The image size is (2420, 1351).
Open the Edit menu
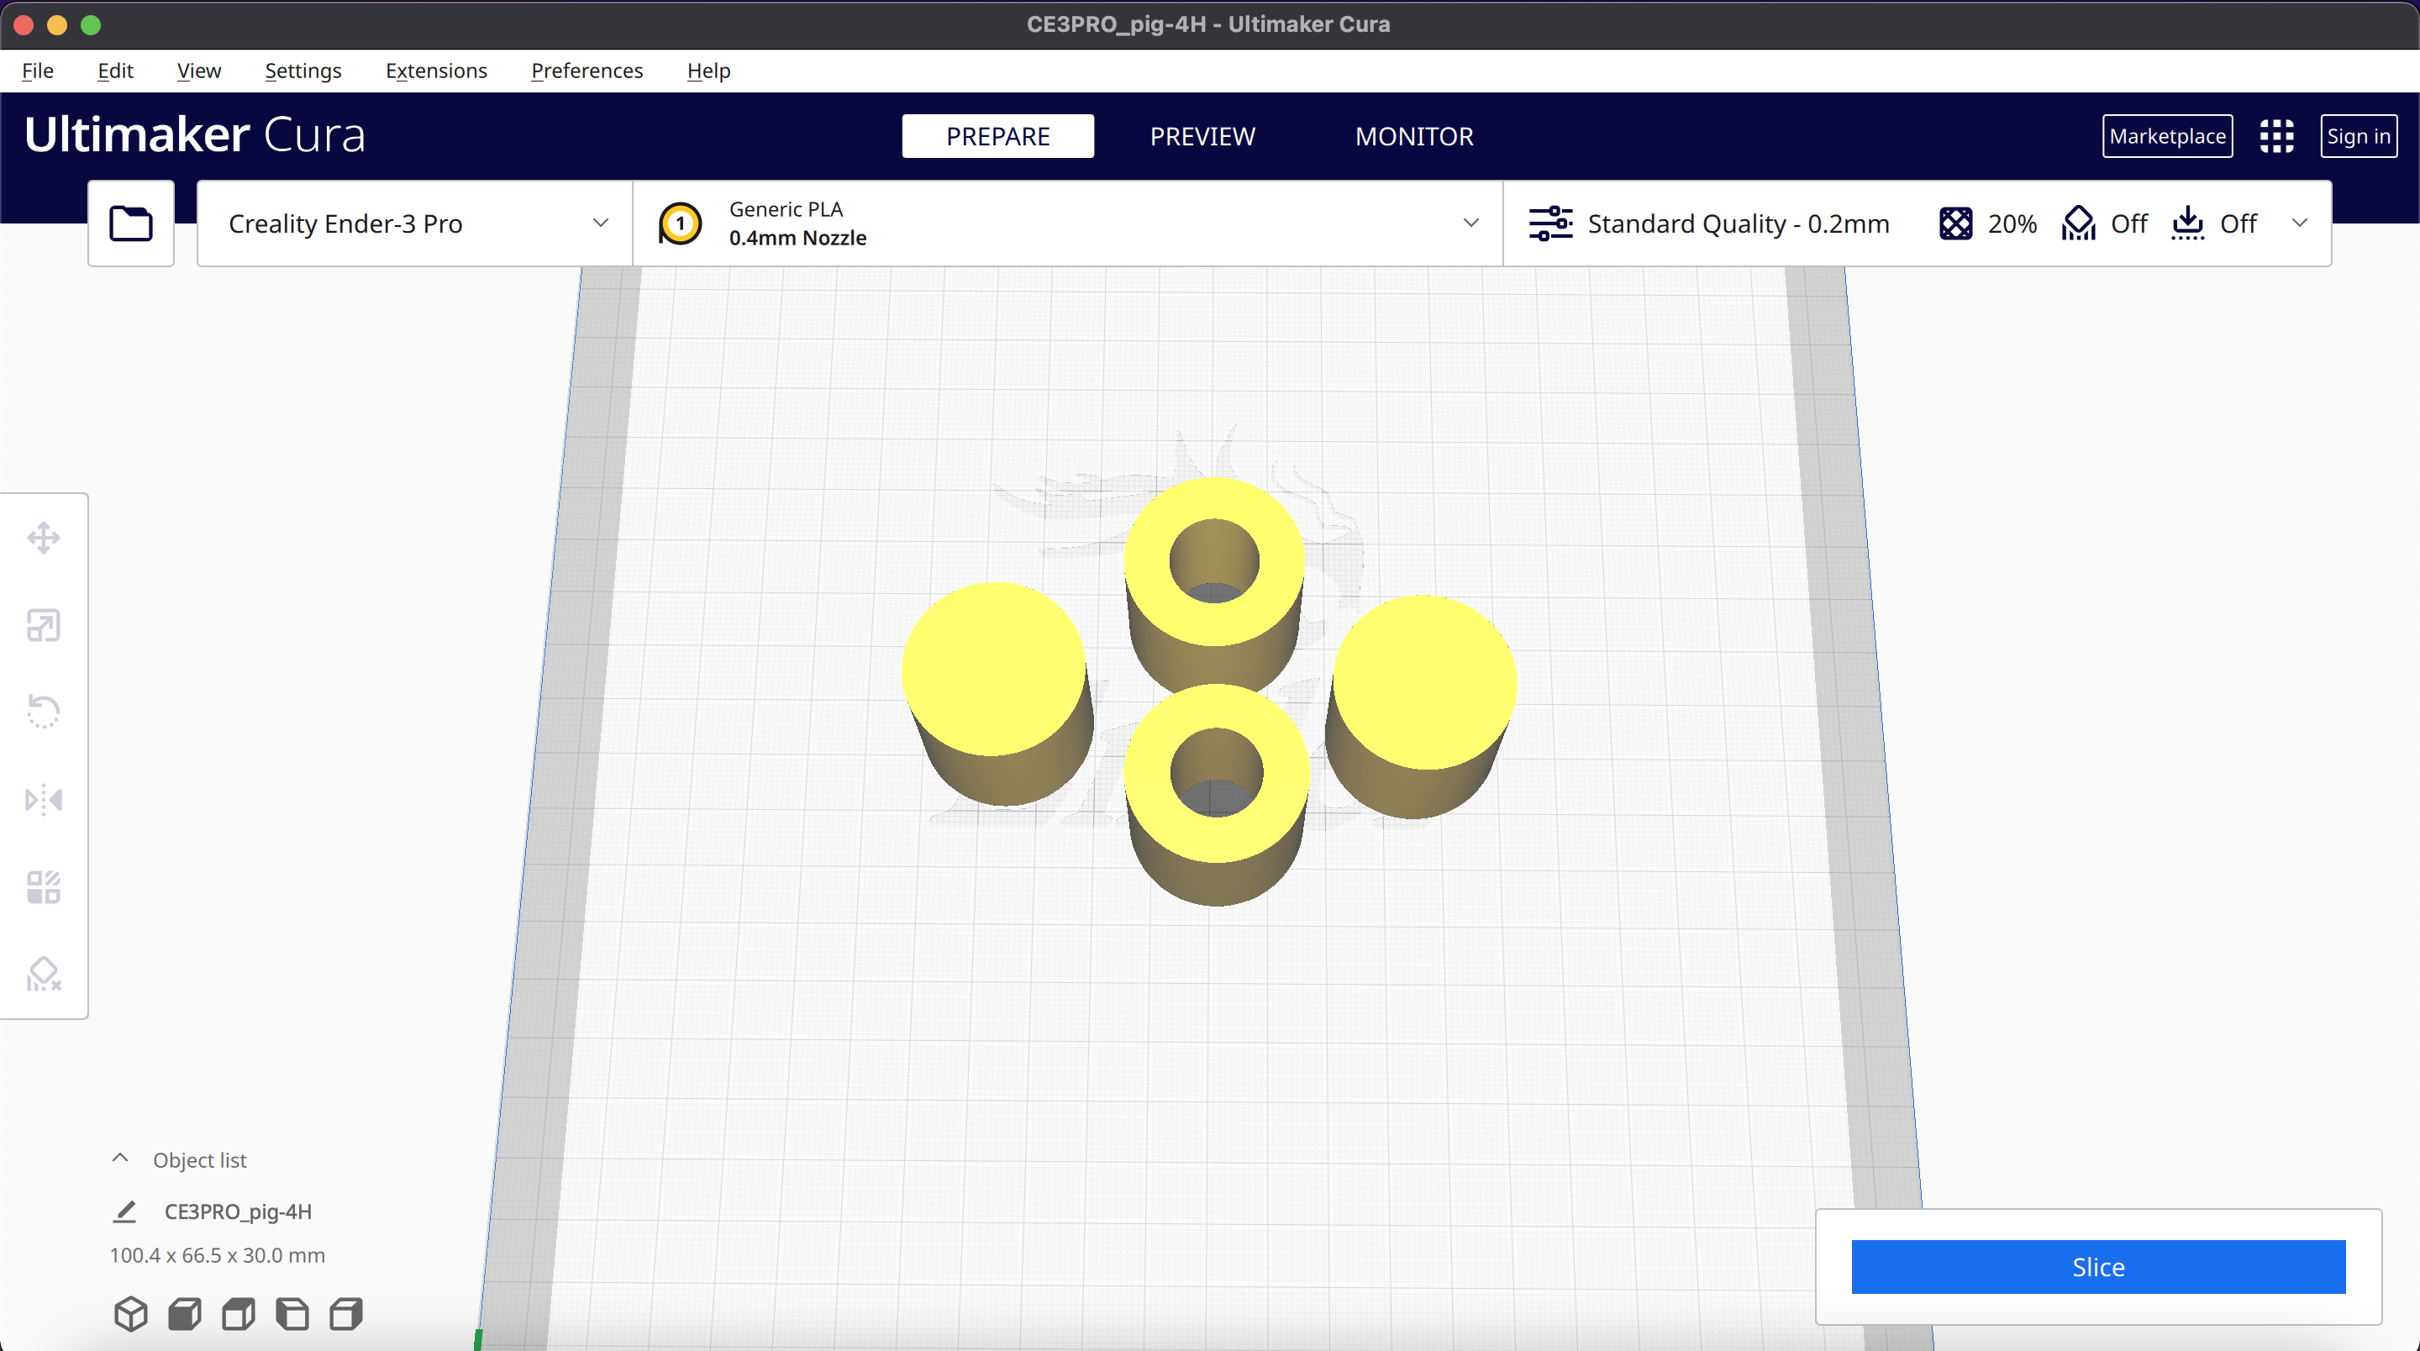[116, 71]
